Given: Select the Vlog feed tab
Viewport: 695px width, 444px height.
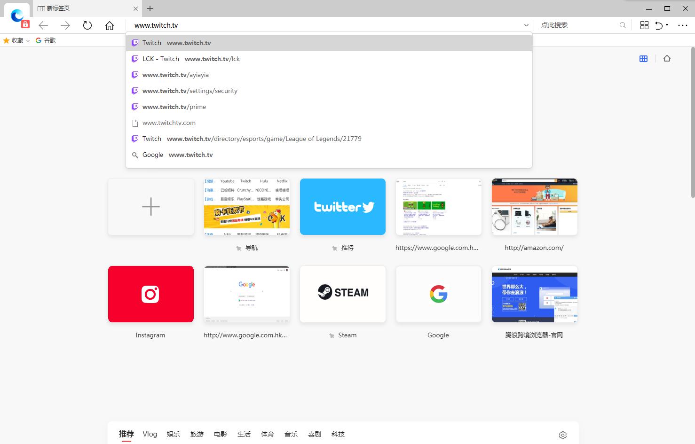Looking at the screenshot, I should tap(150, 434).
